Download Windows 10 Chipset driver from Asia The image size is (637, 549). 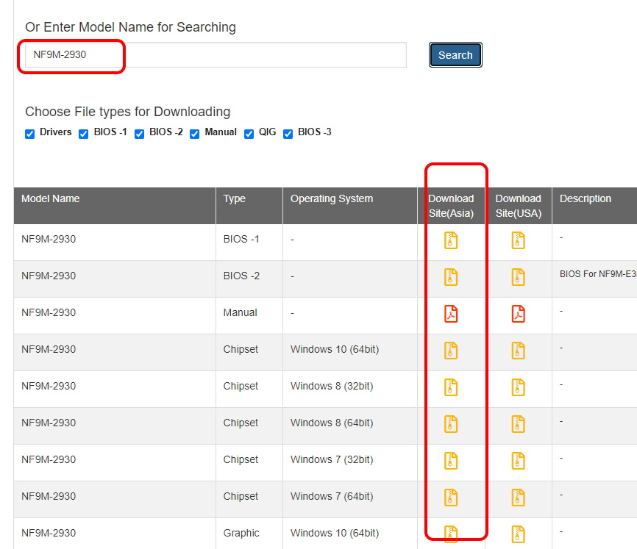point(451,351)
